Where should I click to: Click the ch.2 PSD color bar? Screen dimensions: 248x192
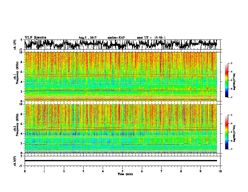click(227, 132)
